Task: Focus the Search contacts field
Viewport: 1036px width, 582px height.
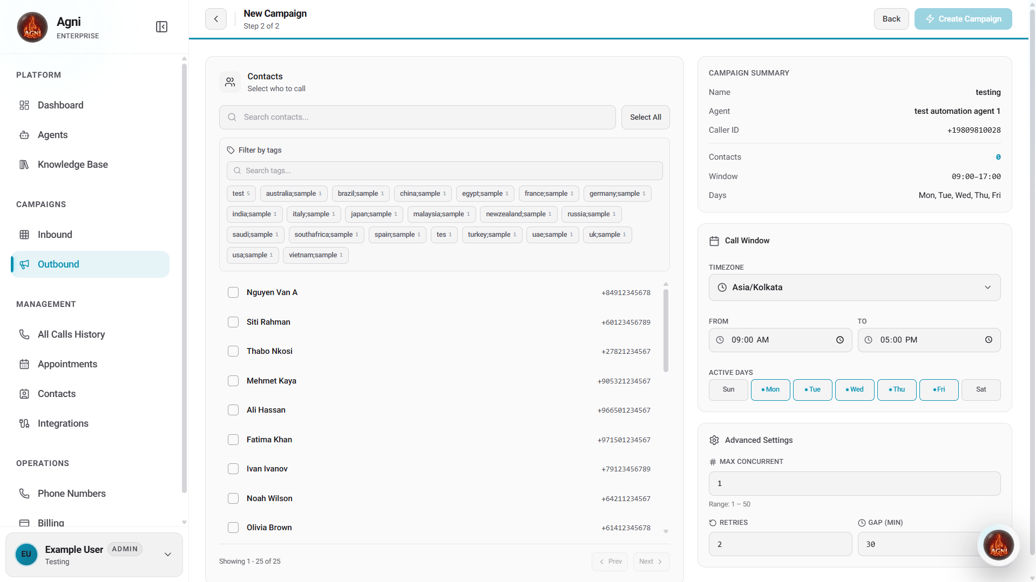Action: (x=417, y=117)
